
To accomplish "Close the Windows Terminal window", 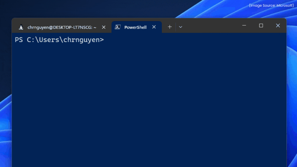I will 278,26.
